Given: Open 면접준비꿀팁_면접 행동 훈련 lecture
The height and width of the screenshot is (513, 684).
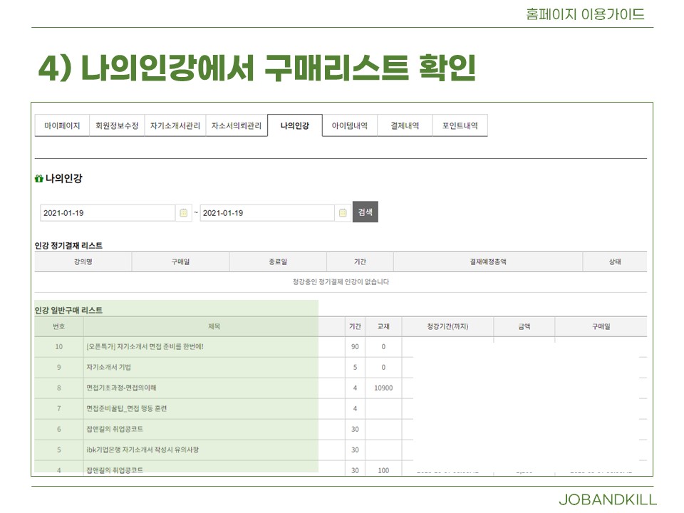Looking at the screenshot, I should pyautogui.click(x=126, y=409).
